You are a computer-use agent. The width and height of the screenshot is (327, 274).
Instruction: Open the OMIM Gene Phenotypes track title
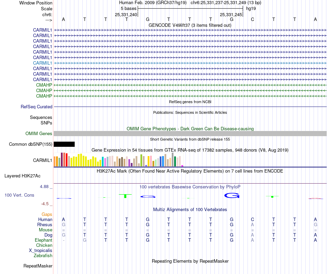point(190,129)
